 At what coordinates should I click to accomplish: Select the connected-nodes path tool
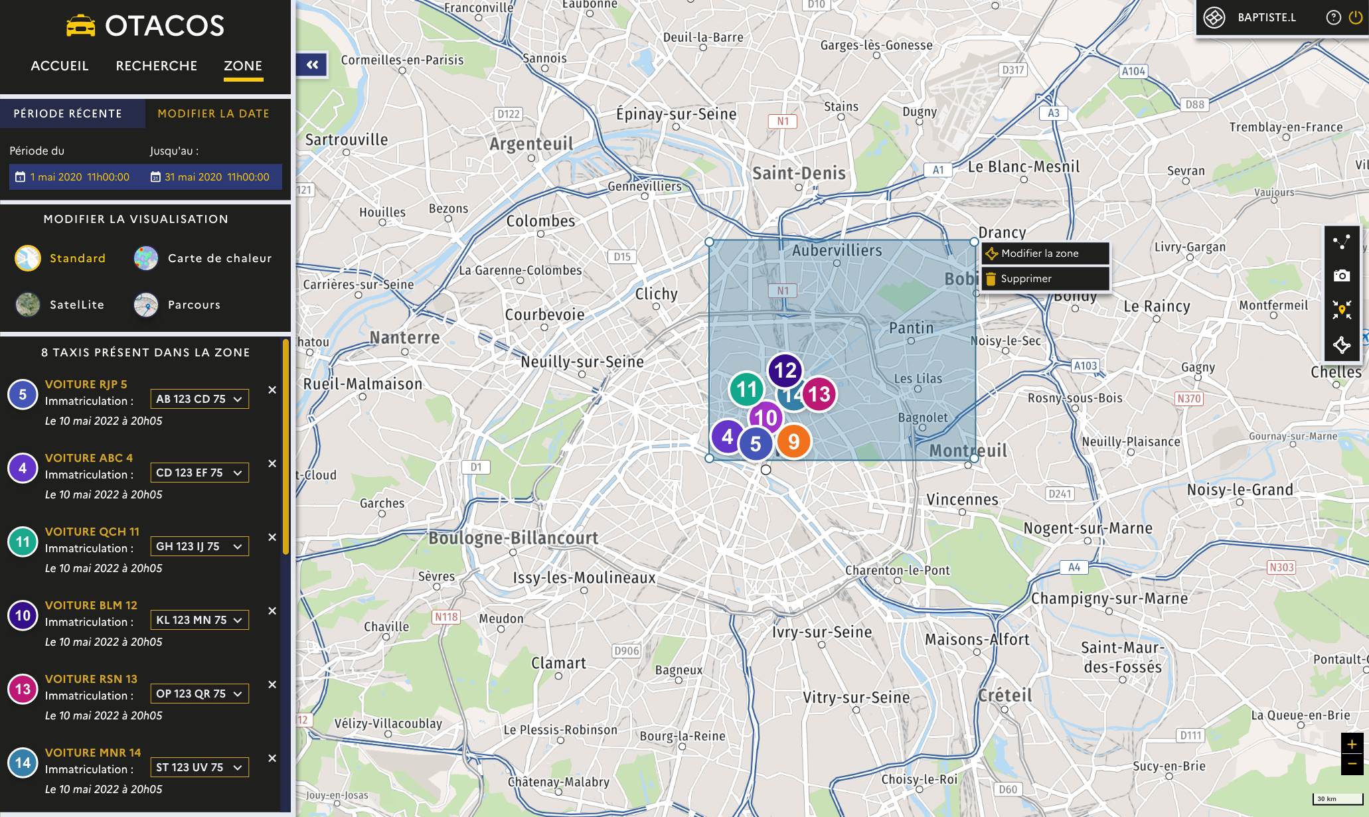pos(1341,242)
